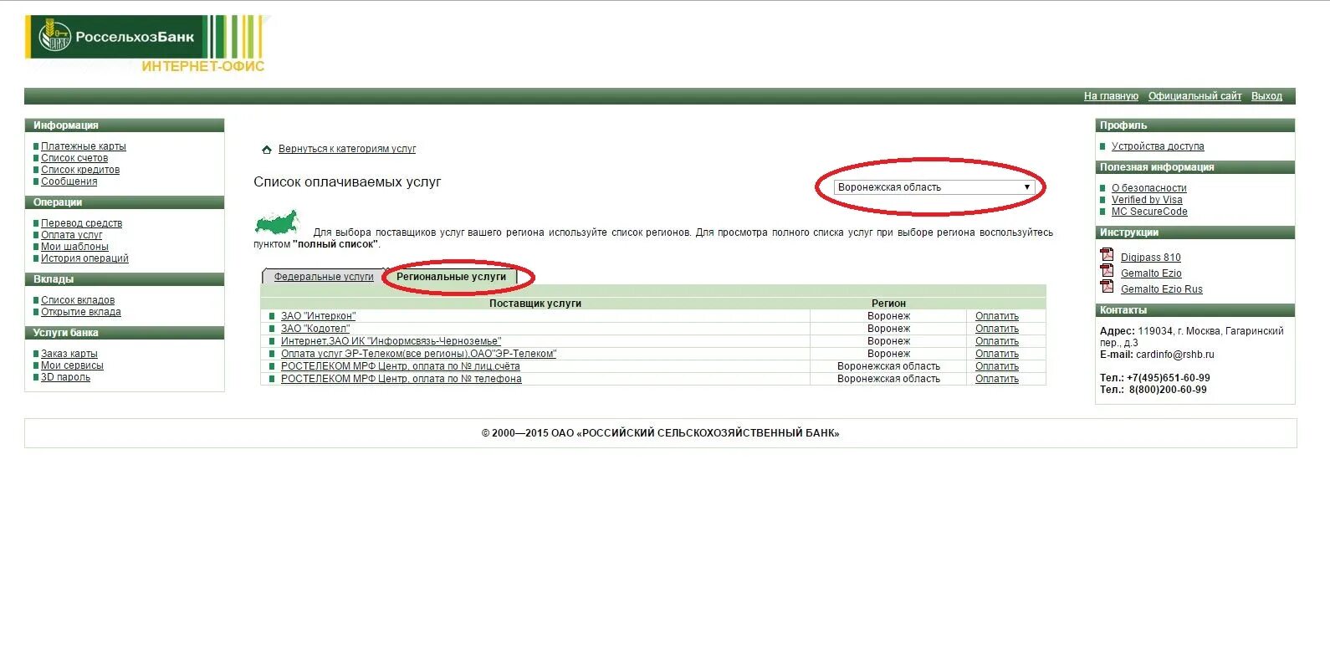Click 'Вернуться к категориям услуг' link
The height and width of the screenshot is (669, 1330).
click(x=347, y=149)
